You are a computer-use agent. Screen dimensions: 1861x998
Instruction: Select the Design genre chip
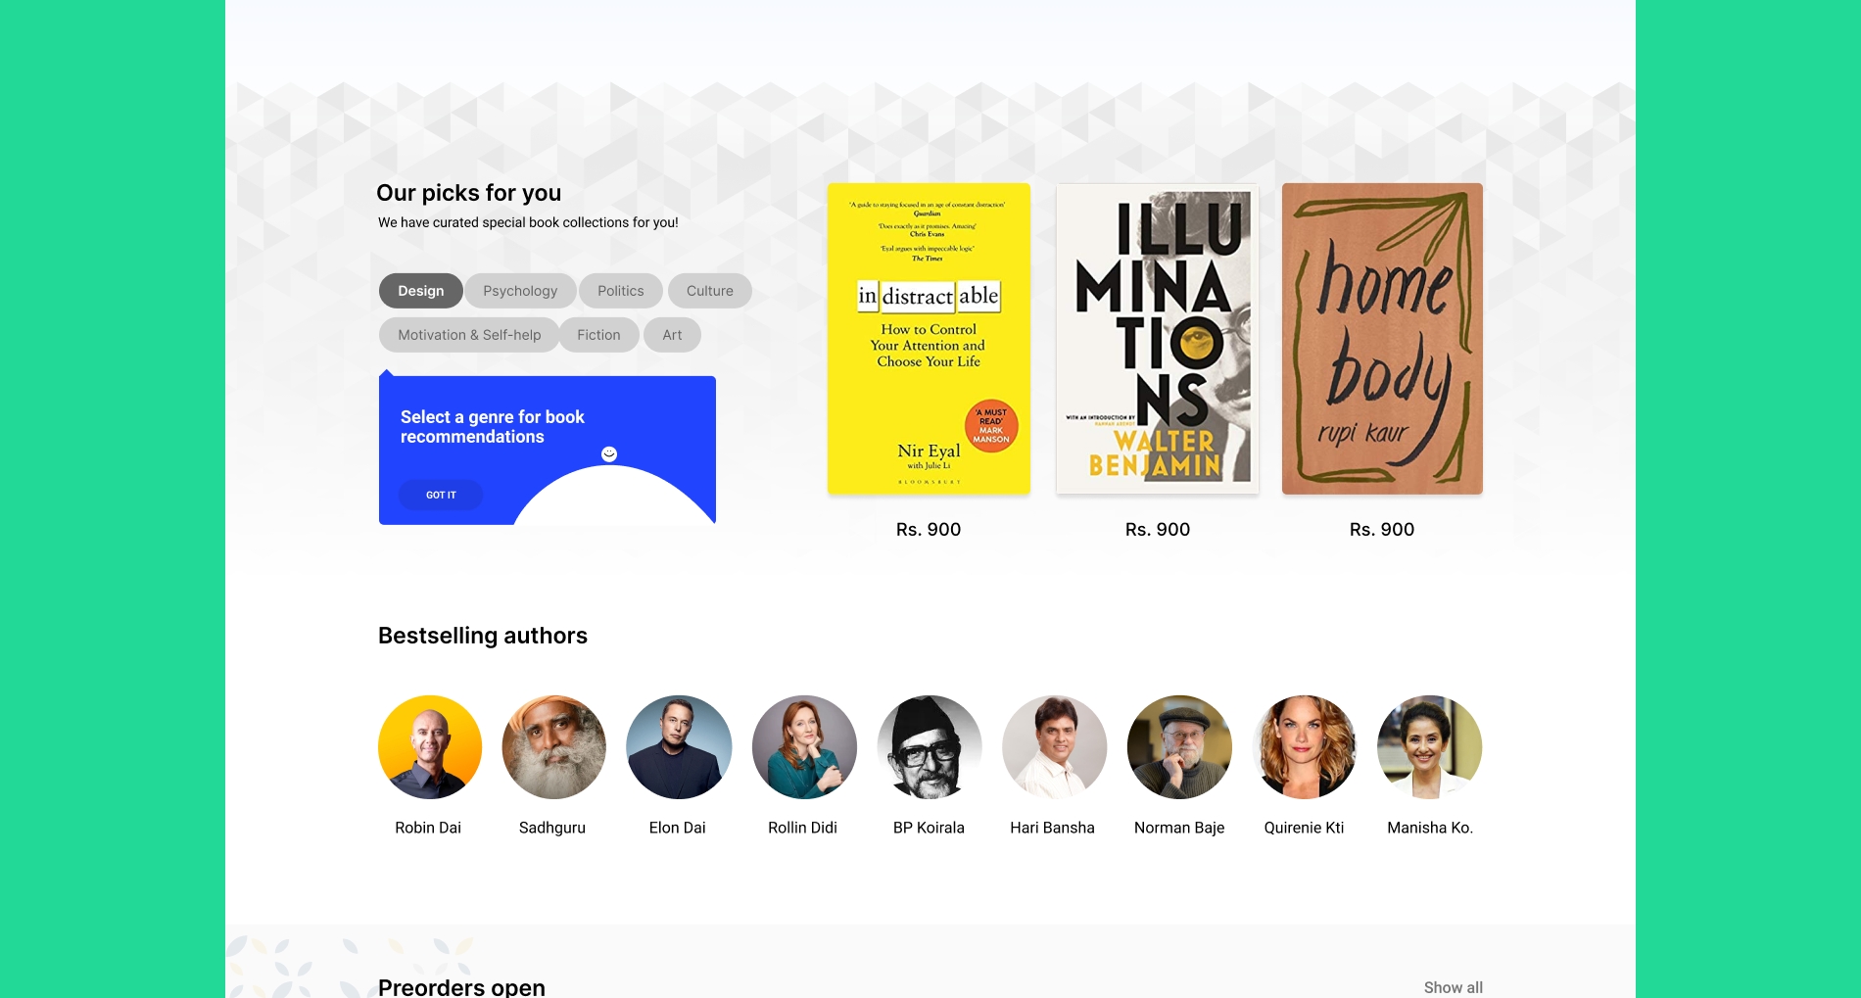point(420,291)
